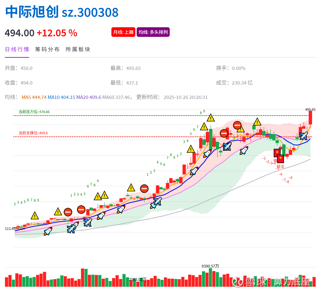Select the airplane icon near the chart's start
The image size is (320, 292).
click(71, 229)
